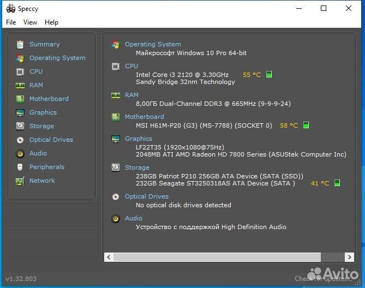The image size is (365, 288).
Task: Click the Network card icon in sidebar
Action: [x=20, y=181]
